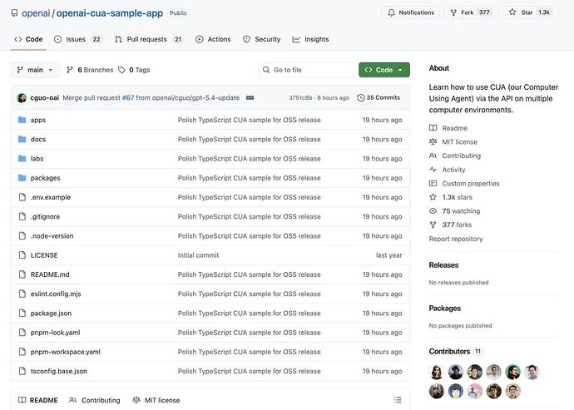Expand the green Code dropdown
The height and width of the screenshot is (410, 574).
pos(383,70)
